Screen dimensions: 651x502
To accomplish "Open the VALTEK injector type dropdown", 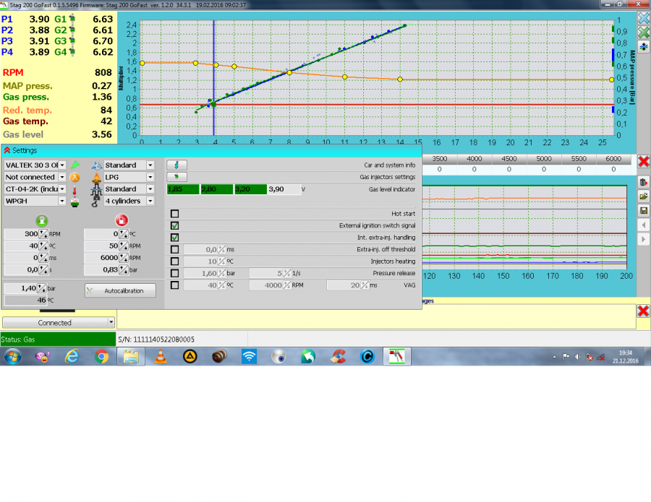I will pos(62,165).
